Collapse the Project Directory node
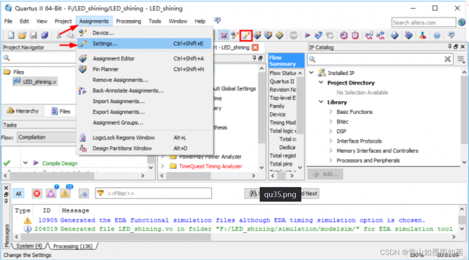This screenshot has height=260, width=469. click(321, 83)
